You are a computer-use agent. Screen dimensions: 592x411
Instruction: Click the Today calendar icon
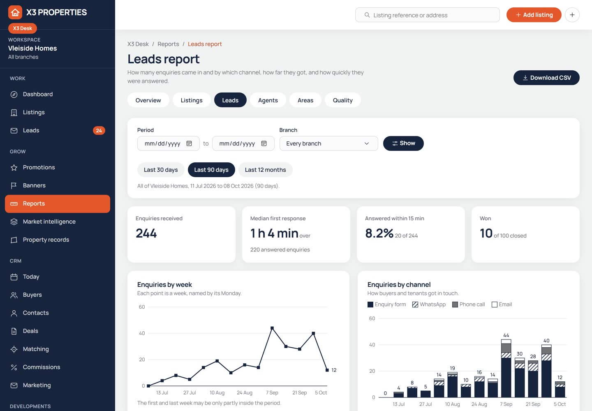click(14, 277)
